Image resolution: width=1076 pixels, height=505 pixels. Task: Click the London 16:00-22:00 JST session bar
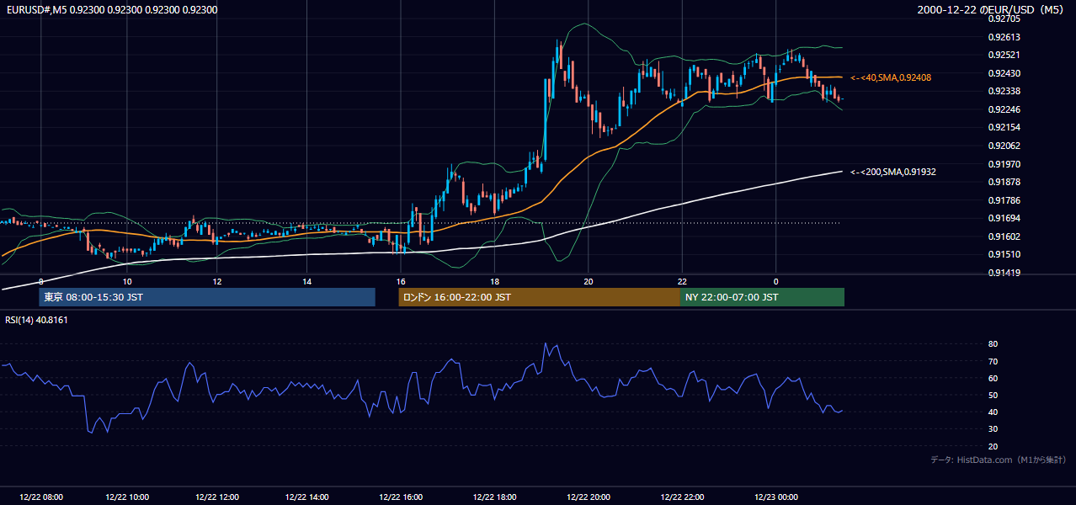(x=539, y=297)
